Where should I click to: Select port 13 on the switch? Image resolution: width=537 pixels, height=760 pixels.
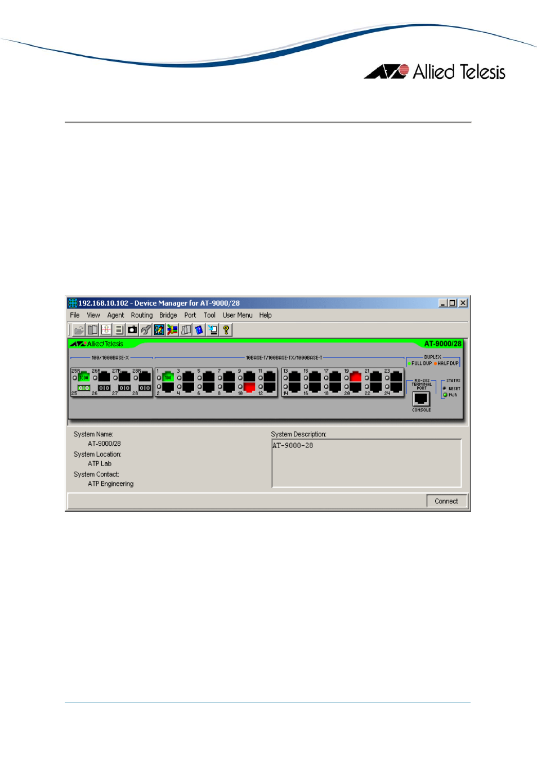tap(294, 377)
